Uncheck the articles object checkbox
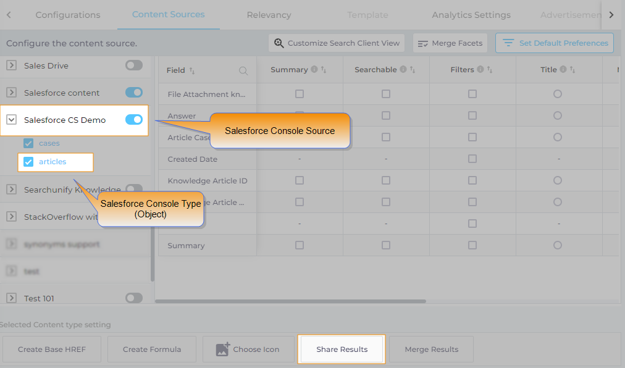Viewport: 625px width, 368px height. pos(28,162)
